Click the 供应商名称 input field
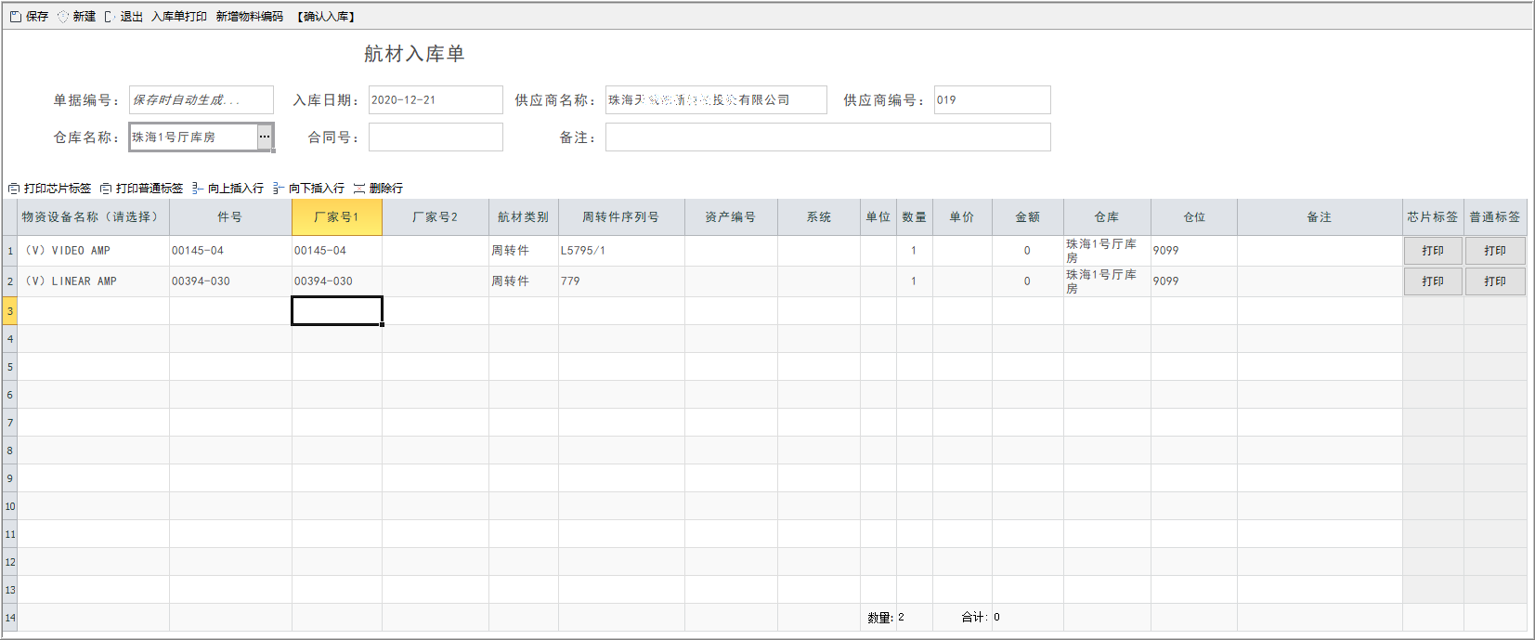 point(716,99)
